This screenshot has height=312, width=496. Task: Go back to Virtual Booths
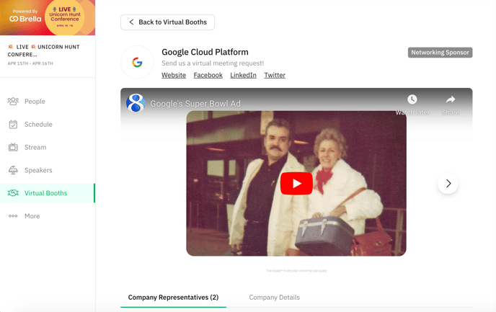[168, 22]
